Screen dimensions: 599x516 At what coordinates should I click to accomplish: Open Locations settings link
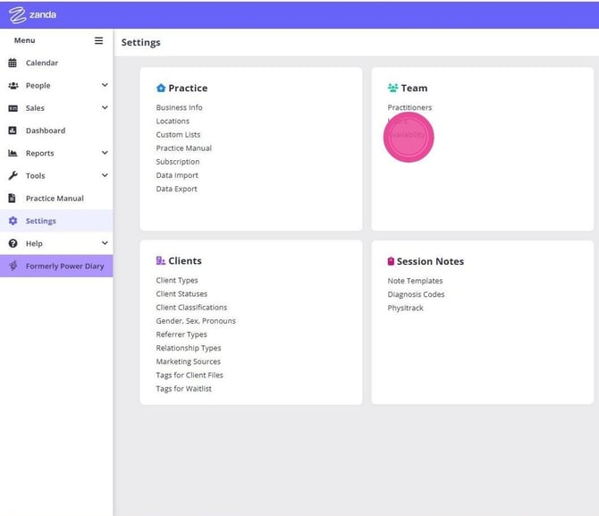[x=173, y=121]
